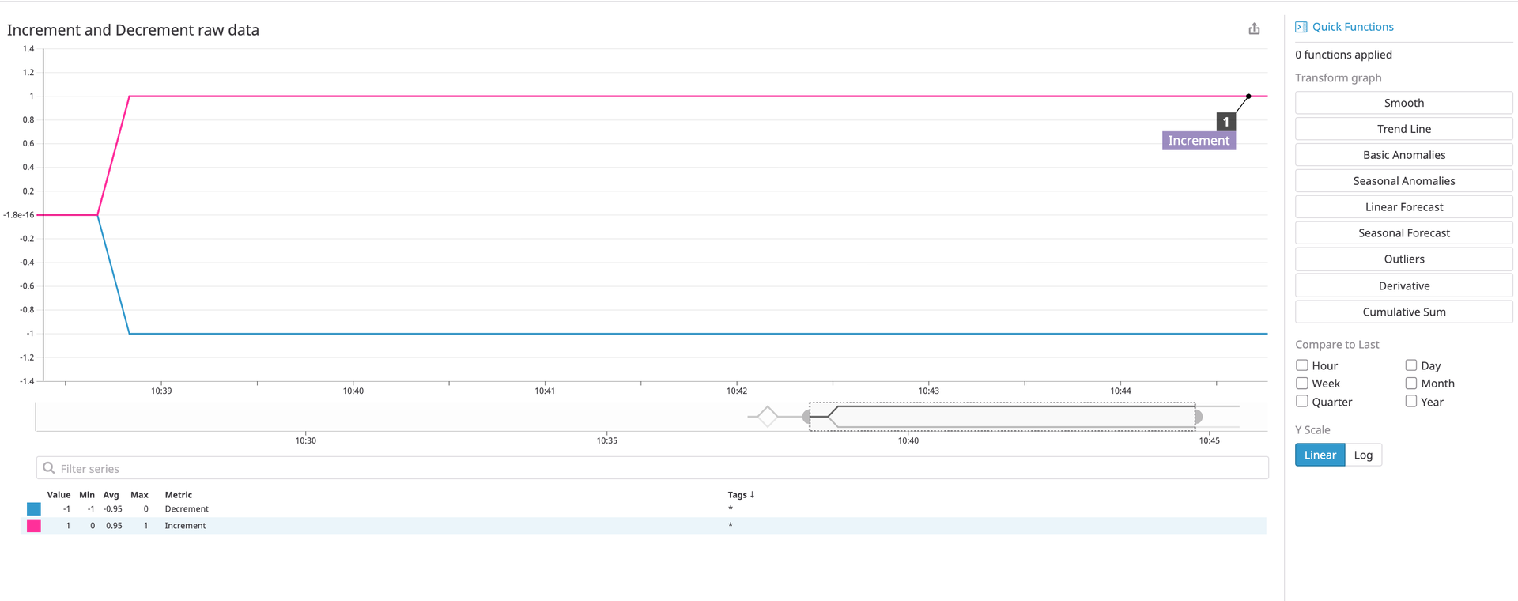The image size is (1518, 601).
Task: Apply Seasonal Forecast function
Action: [1404, 233]
